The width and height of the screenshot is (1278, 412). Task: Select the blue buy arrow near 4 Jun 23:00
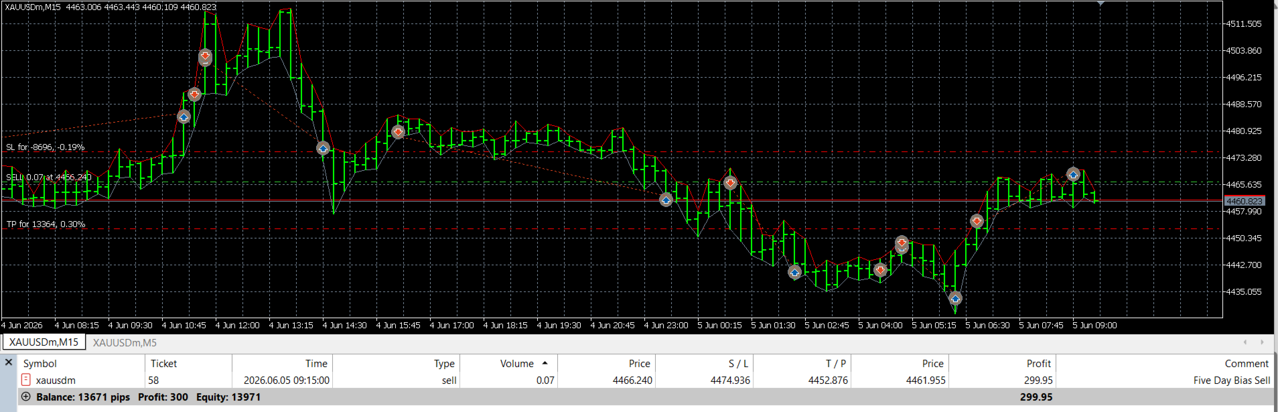pos(666,200)
